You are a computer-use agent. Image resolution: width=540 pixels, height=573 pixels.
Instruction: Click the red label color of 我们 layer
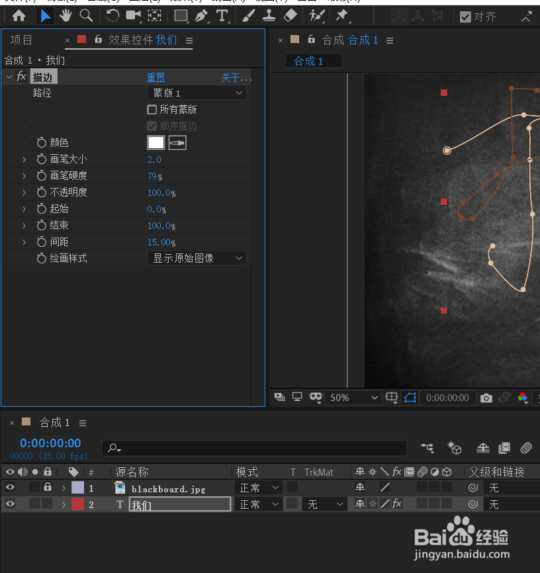tap(77, 504)
